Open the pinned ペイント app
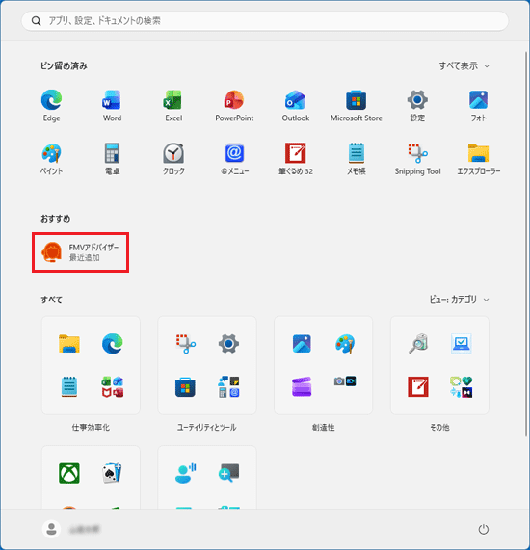This screenshot has width=530, height=550. click(x=52, y=159)
